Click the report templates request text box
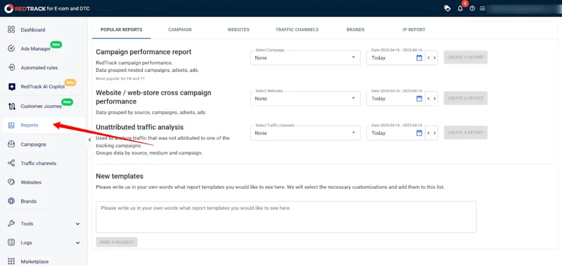 [x=286, y=217]
